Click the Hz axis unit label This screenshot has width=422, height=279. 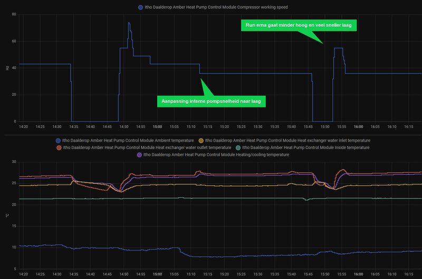(x=7, y=68)
